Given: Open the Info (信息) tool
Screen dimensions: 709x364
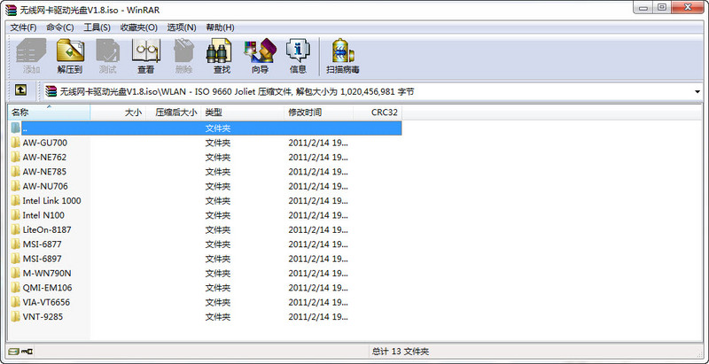Looking at the screenshot, I should tap(298, 57).
